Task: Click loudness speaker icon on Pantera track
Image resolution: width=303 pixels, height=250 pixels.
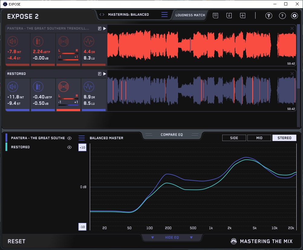Action: [12, 41]
